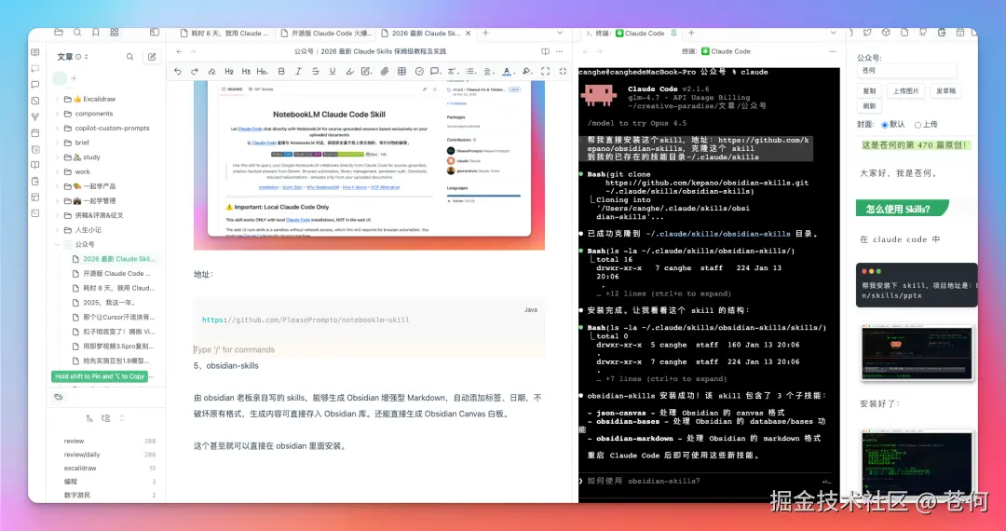Click the undo icon in editor toolbar
Screen dimensions: 1006x531
[x=178, y=71]
